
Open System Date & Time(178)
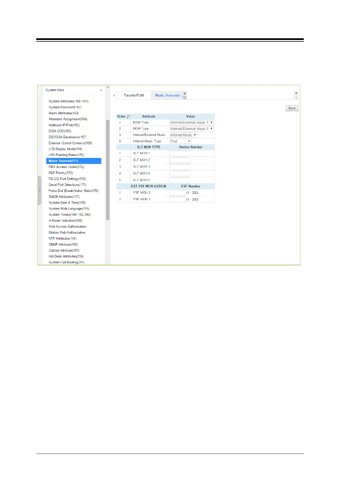tap(67, 203)
